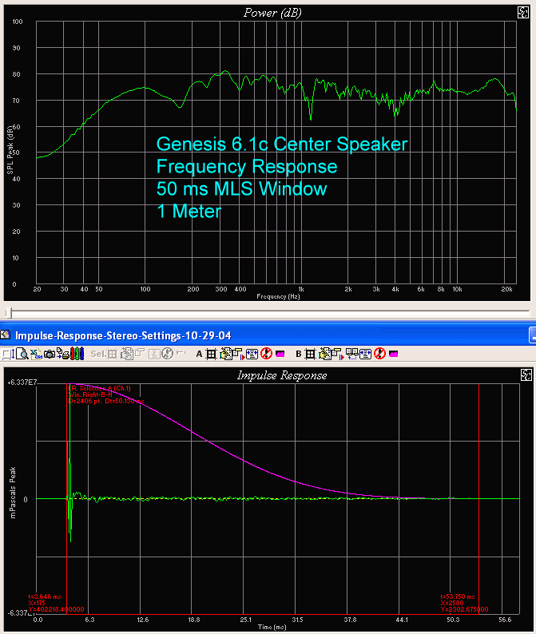Click the '100' dB y-axis tick label
Viewport: 536px width, 634px height.
pos(18,22)
